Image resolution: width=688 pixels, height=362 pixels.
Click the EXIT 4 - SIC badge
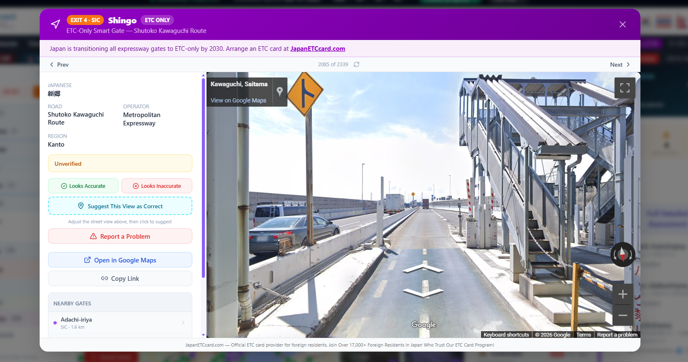pos(85,20)
